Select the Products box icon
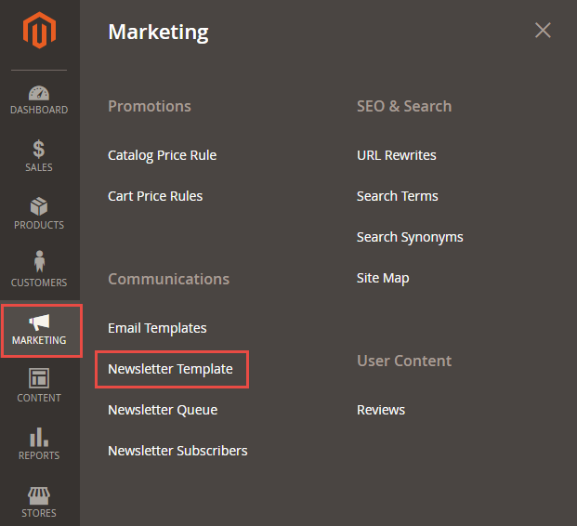The width and height of the screenshot is (577, 526). point(39,207)
